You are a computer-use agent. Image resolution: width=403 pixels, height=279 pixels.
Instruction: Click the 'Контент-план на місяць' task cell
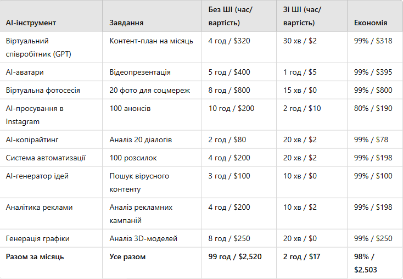(x=149, y=41)
